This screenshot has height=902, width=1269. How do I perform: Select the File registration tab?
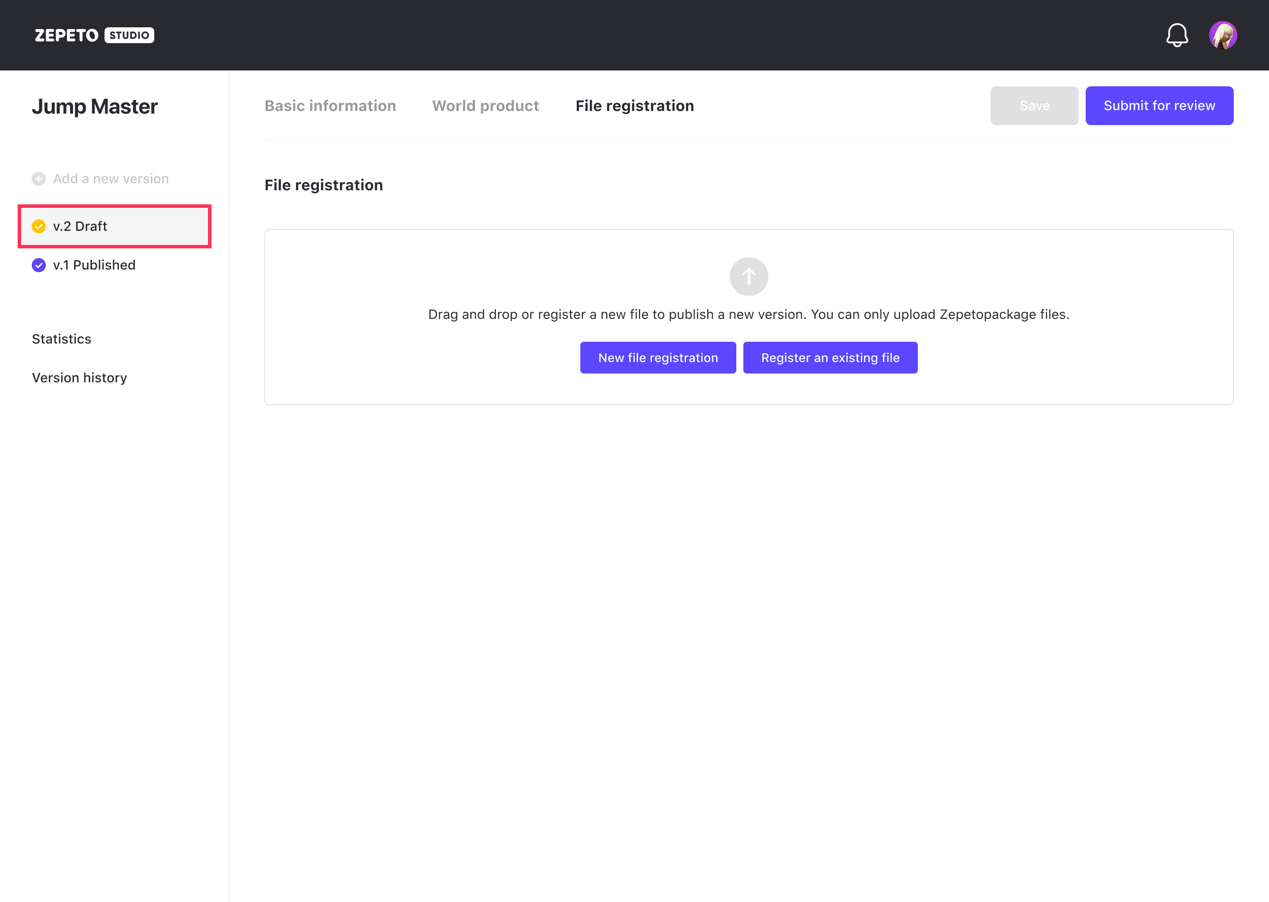coord(634,106)
